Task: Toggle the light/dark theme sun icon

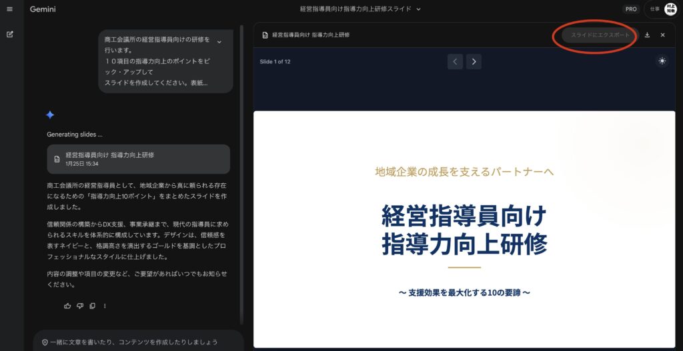Action: point(662,61)
